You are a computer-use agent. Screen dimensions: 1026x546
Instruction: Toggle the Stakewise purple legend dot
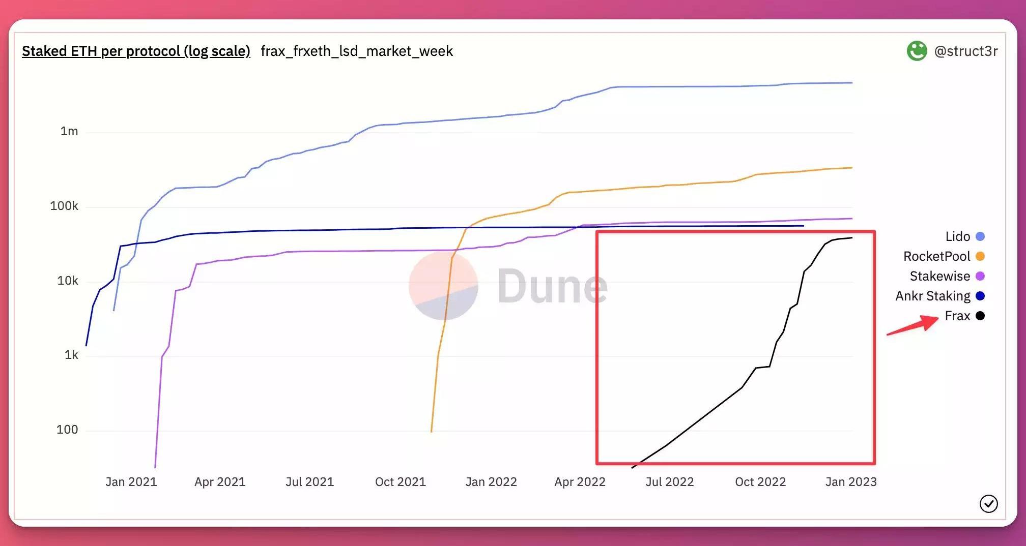(980, 276)
